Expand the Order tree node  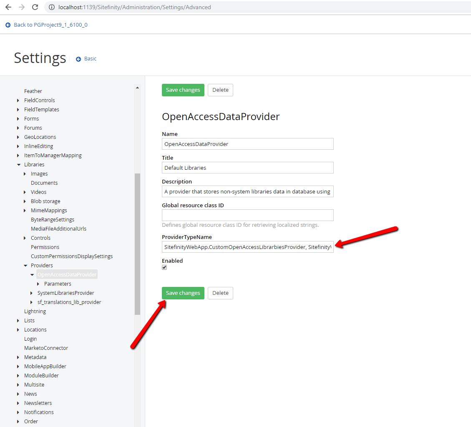click(18, 421)
